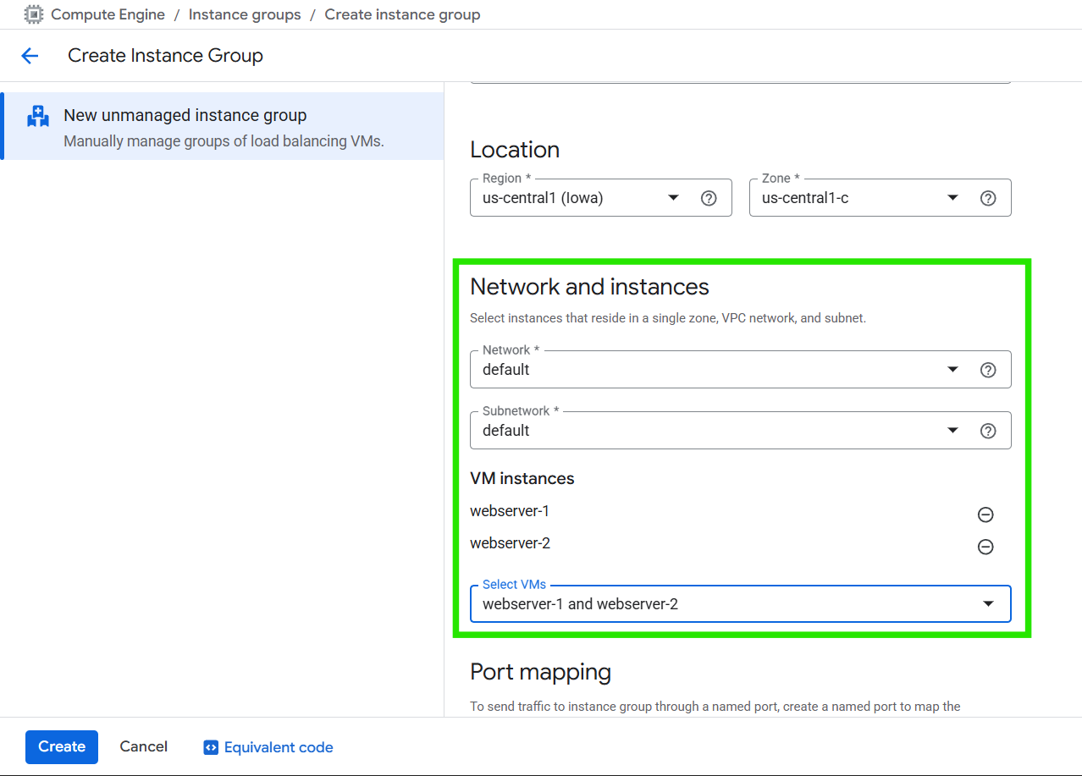Go back using the arrow icon
Viewport: 1082px width, 776px height.
tap(30, 56)
